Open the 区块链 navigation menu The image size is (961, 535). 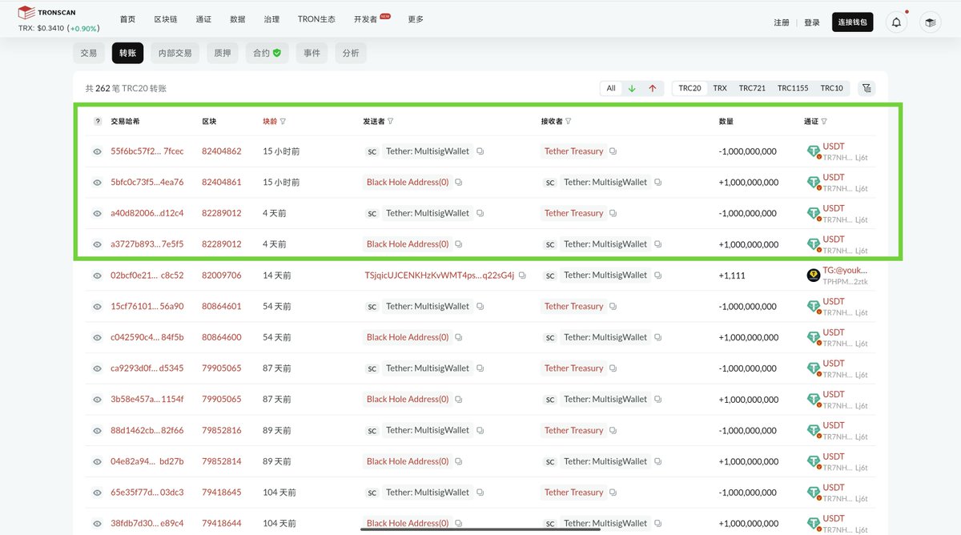tap(166, 19)
